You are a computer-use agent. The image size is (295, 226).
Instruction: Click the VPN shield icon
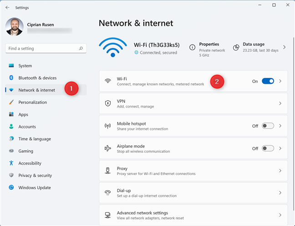tap(108, 103)
